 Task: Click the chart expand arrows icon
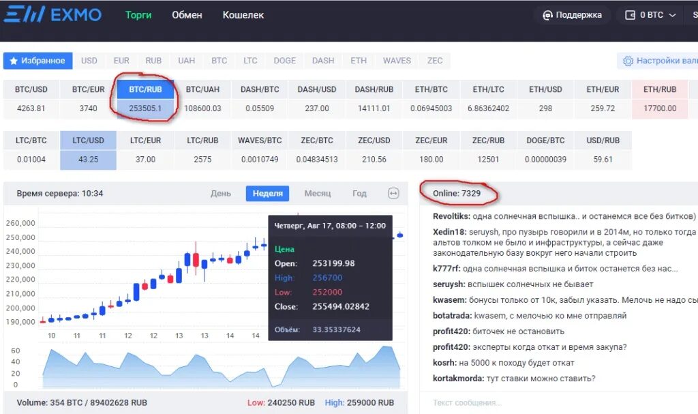click(393, 194)
